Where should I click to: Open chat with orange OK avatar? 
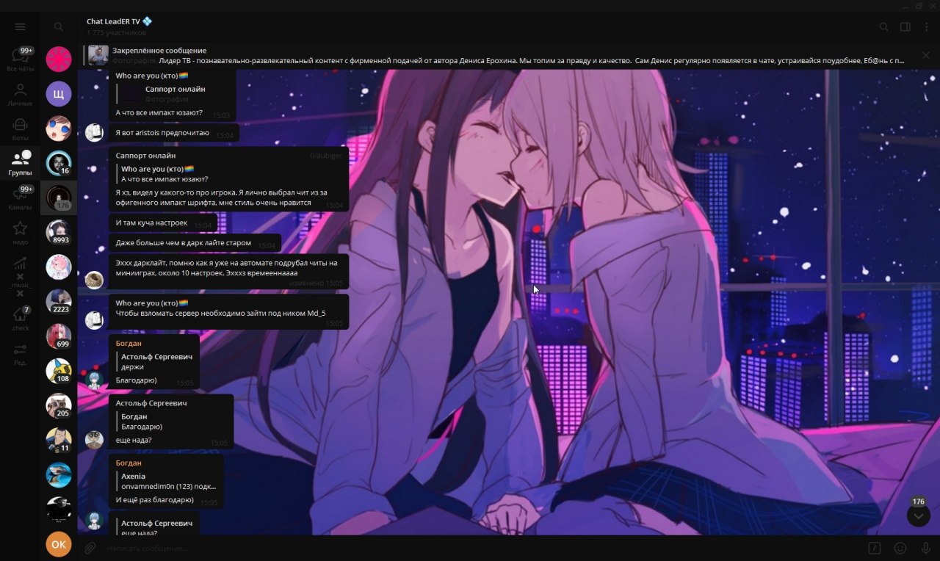tap(59, 544)
